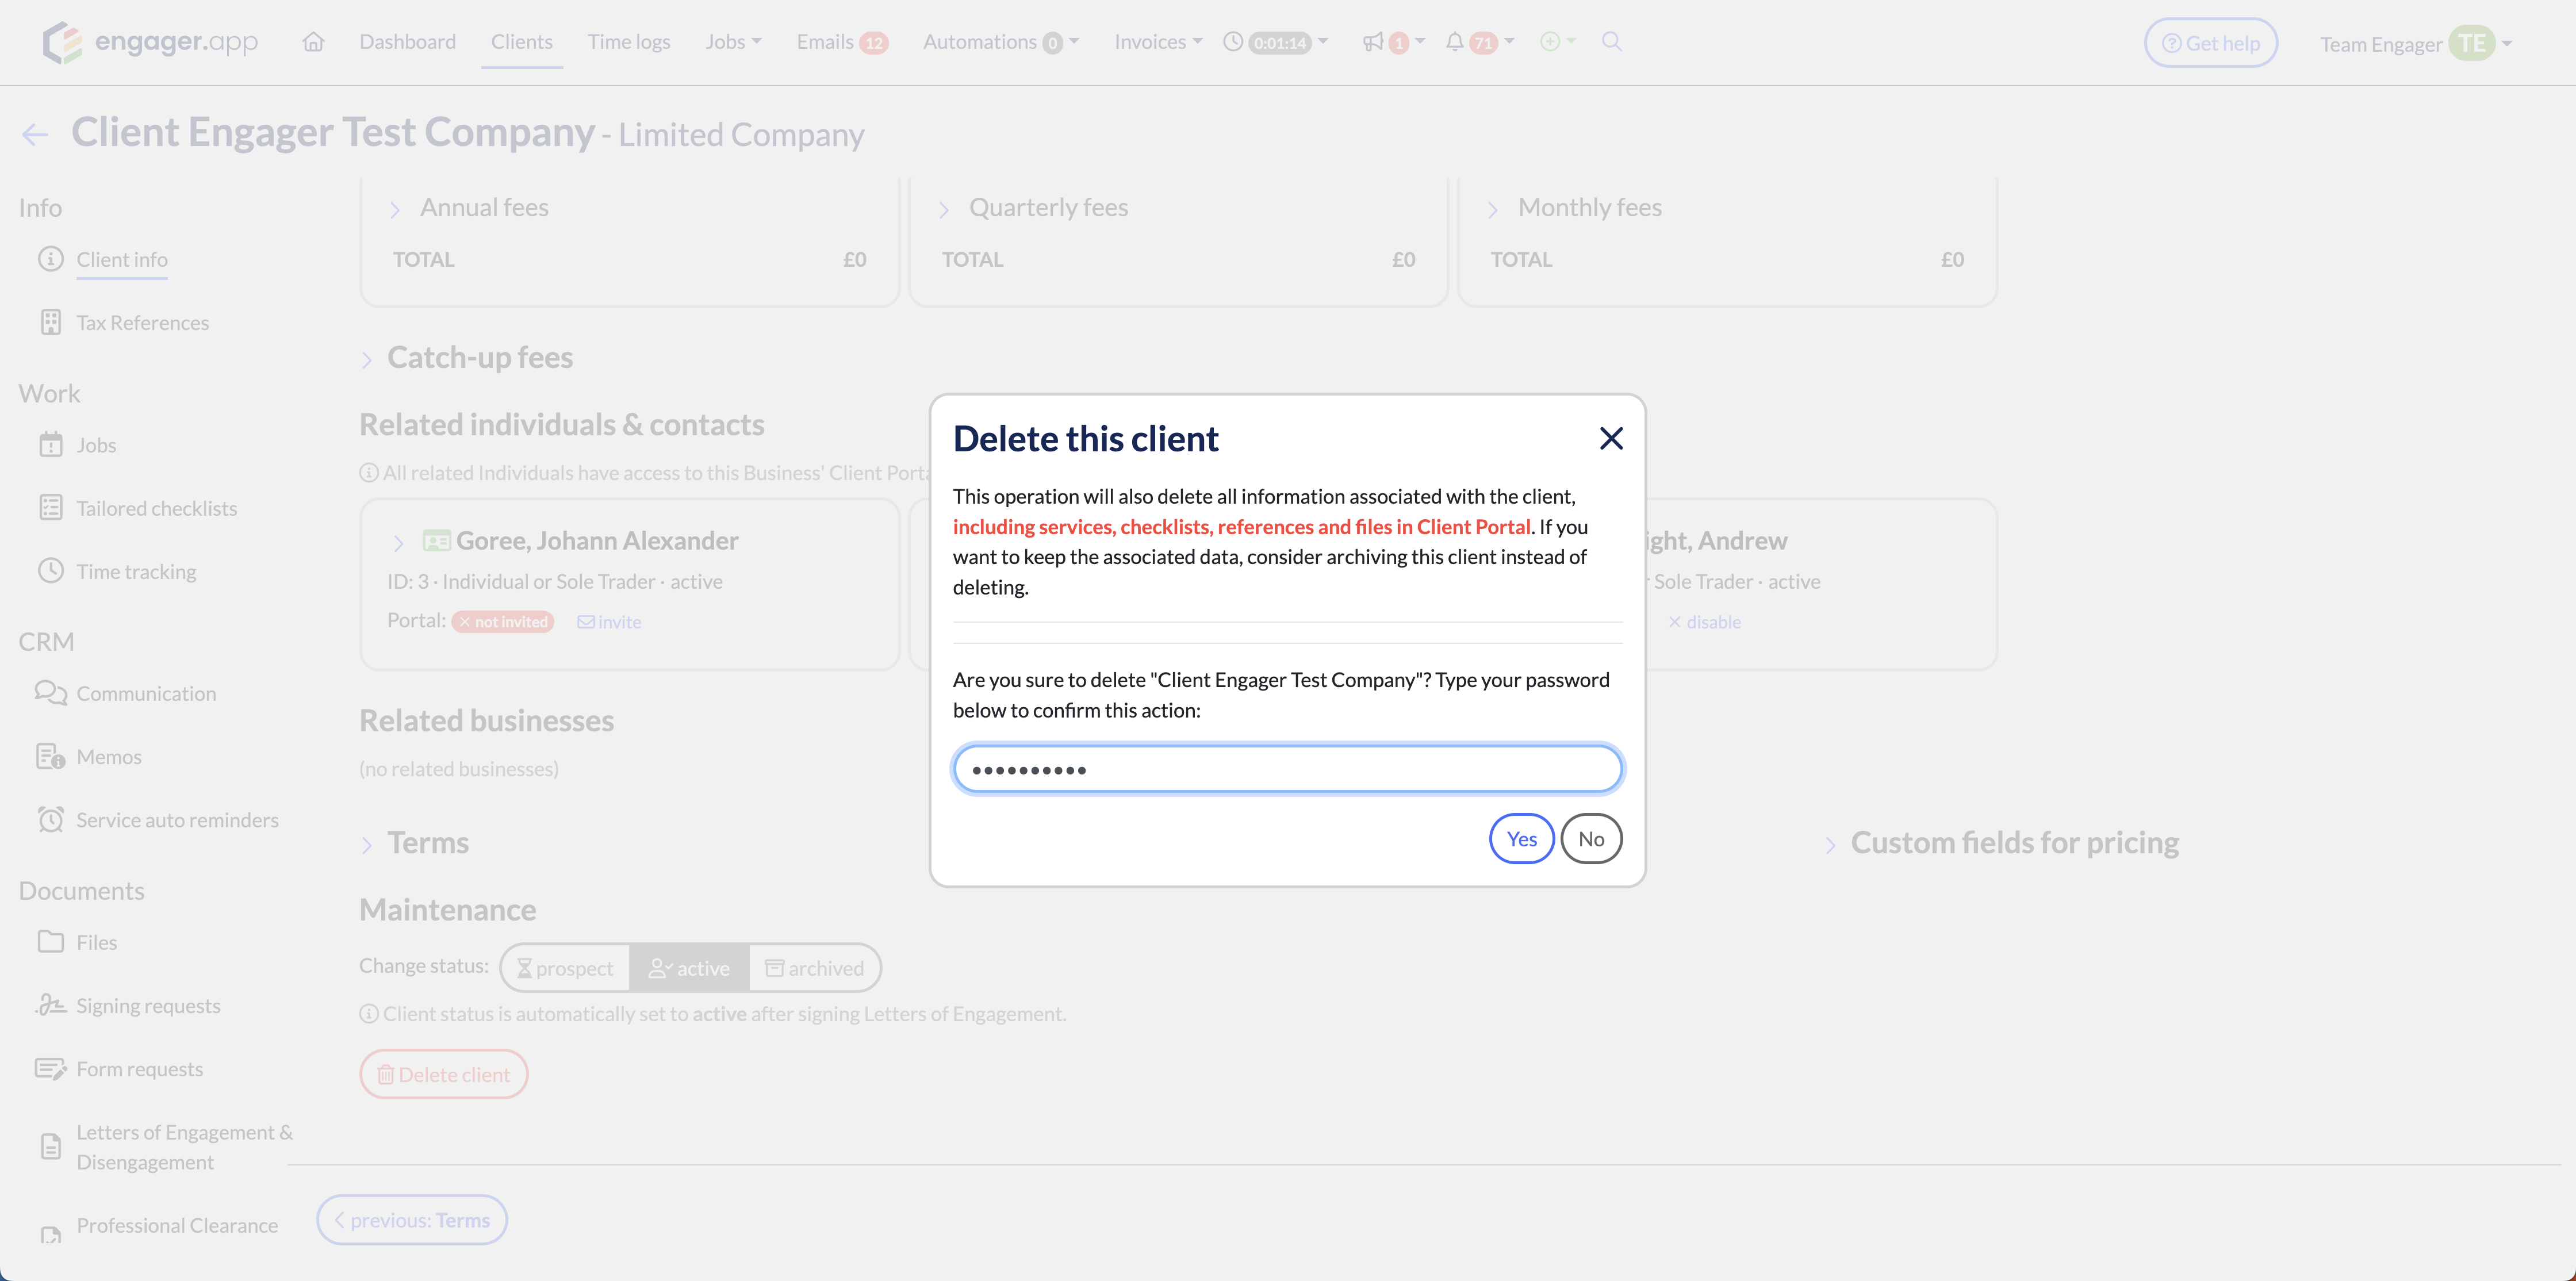Set client status to archived

click(x=814, y=968)
